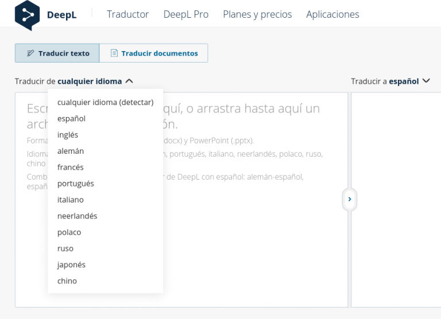Choose japonés as source language
Viewport: 441px width, 319px height.
pos(106,264)
